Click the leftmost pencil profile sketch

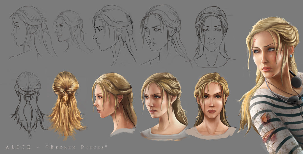click(28, 31)
